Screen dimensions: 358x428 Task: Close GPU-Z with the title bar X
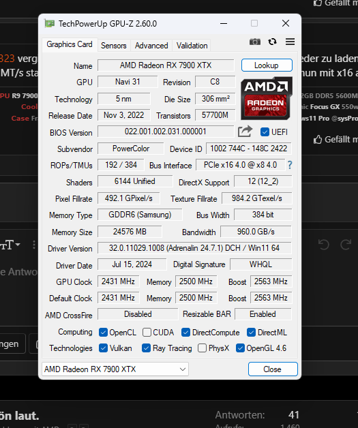click(286, 23)
